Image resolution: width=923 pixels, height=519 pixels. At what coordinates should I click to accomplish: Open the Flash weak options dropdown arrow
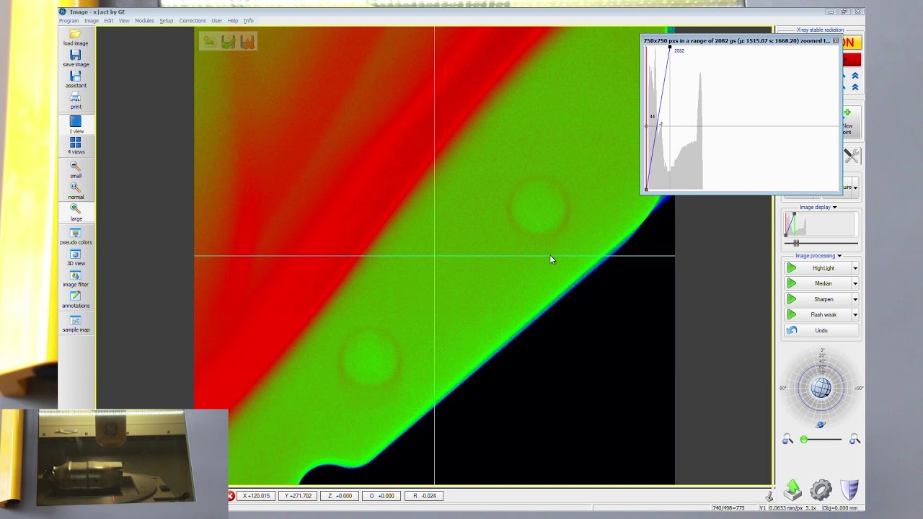[x=855, y=314]
